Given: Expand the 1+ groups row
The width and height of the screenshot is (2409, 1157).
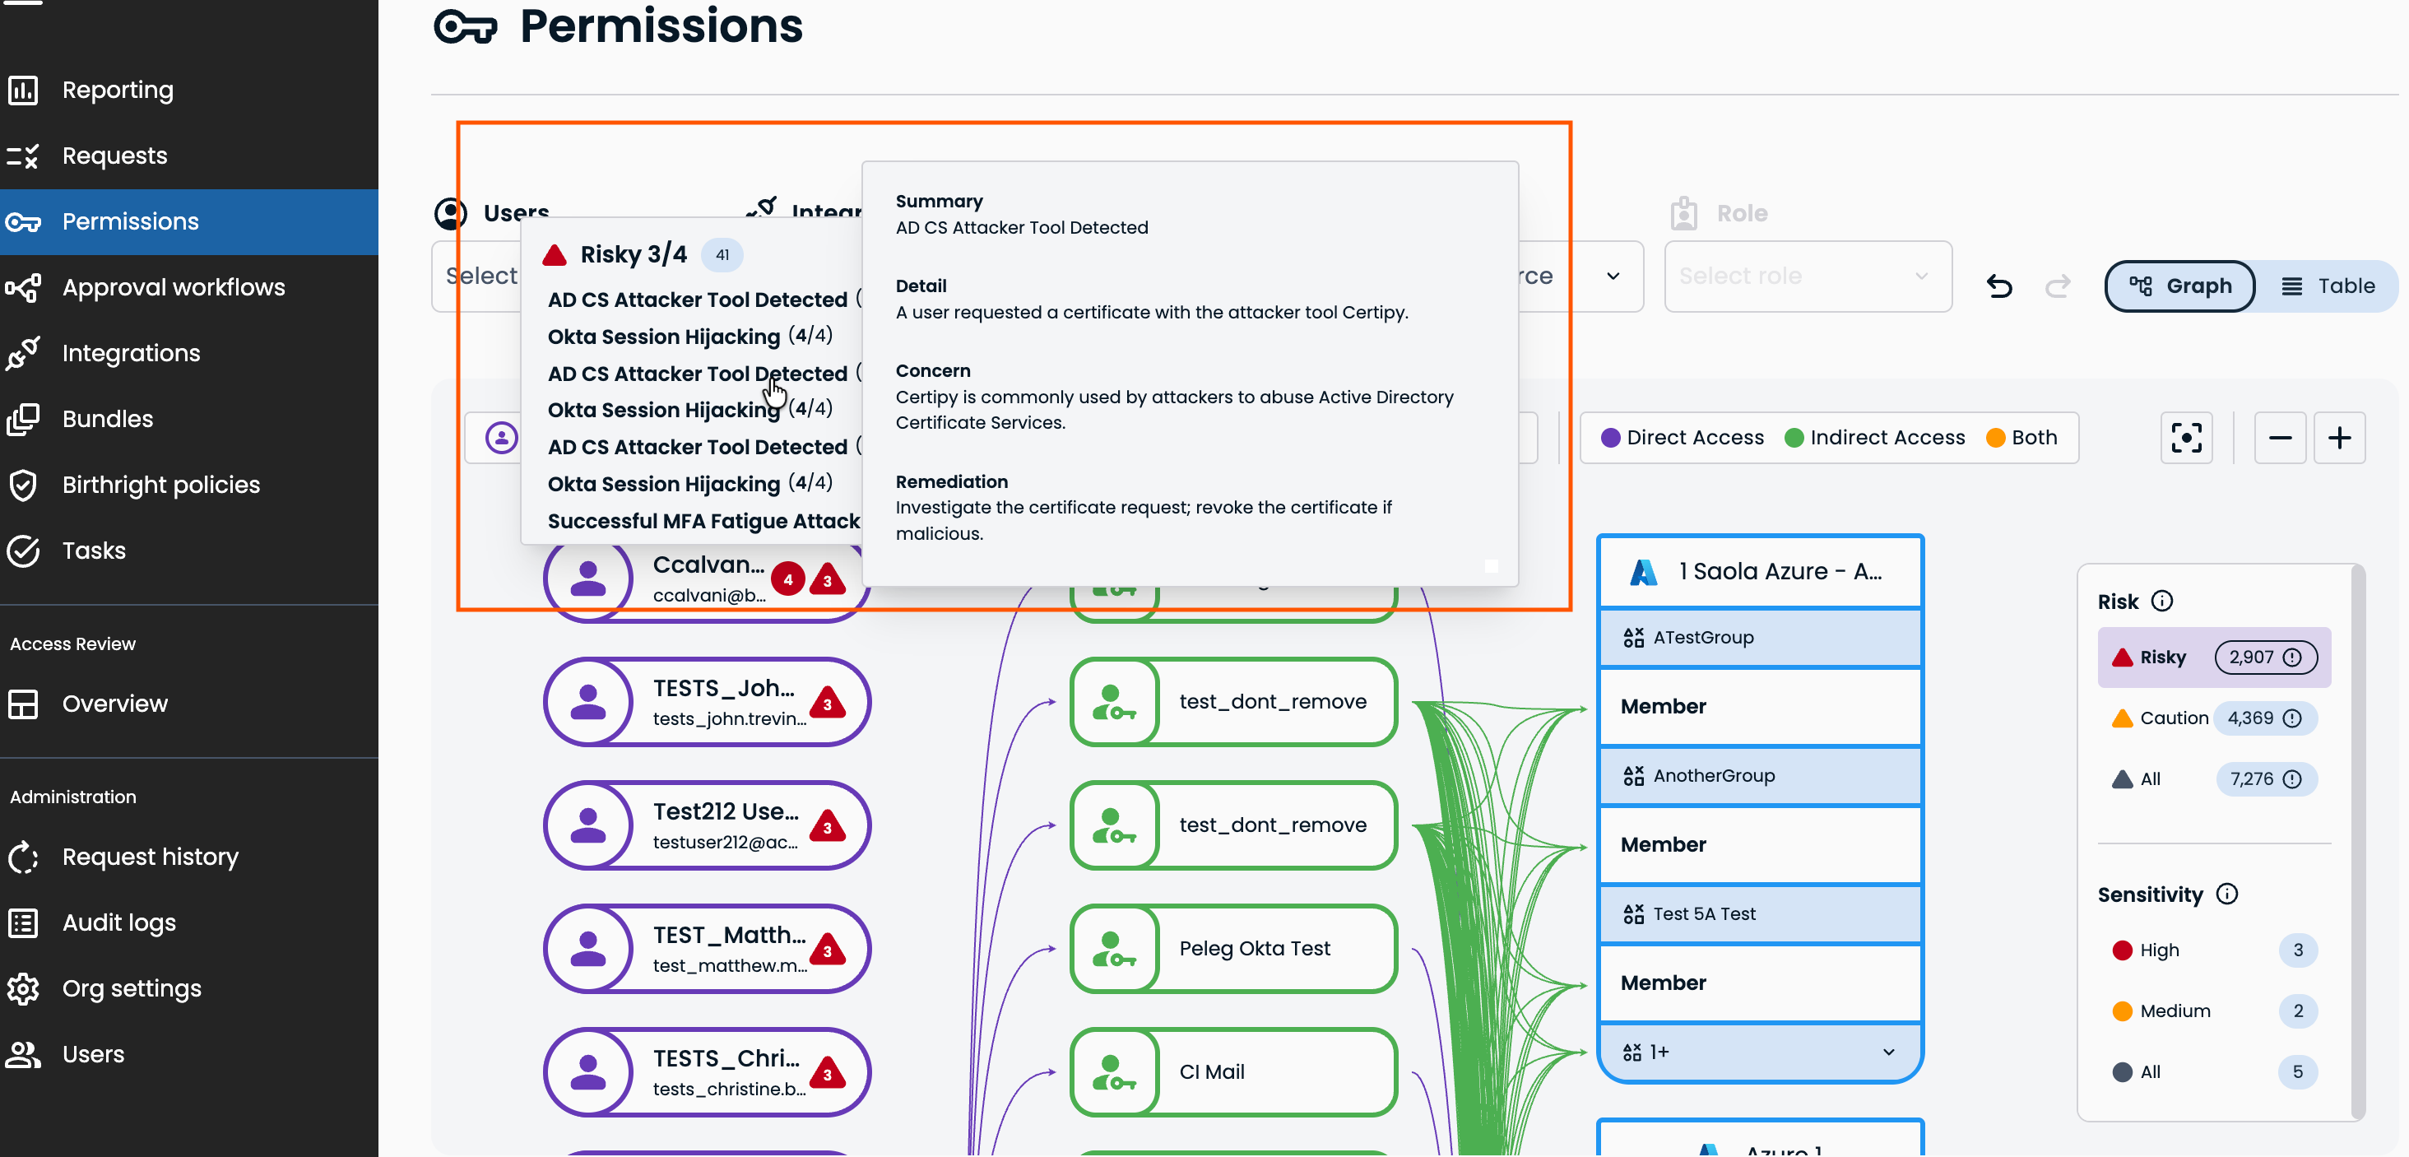Looking at the screenshot, I should tap(1760, 1052).
